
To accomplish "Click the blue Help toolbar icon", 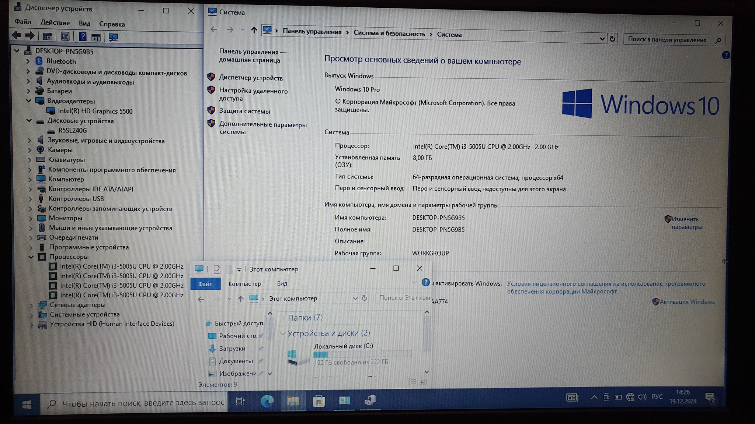I will (83, 36).
